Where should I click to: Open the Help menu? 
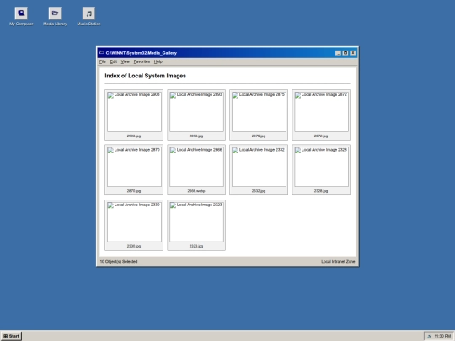(158, 61)
